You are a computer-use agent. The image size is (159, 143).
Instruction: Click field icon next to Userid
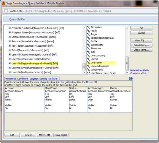[89, 59]
